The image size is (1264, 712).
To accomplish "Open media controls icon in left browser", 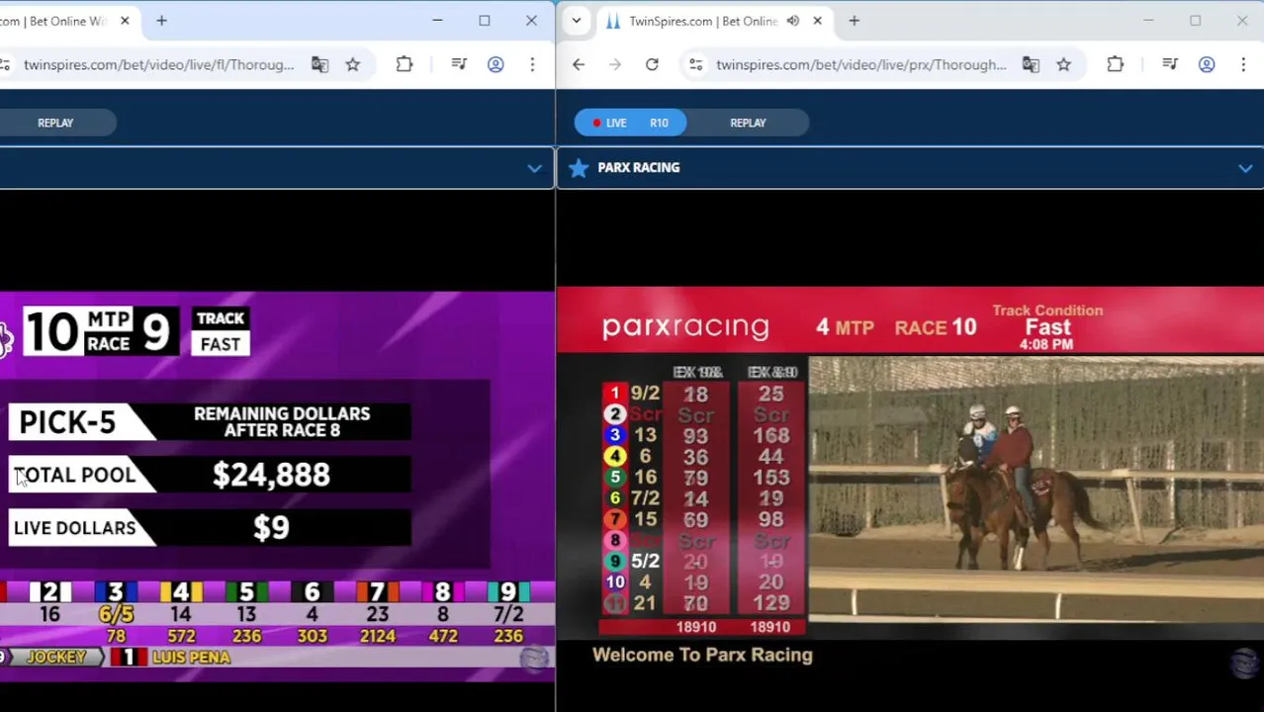I will coord(459,64).
